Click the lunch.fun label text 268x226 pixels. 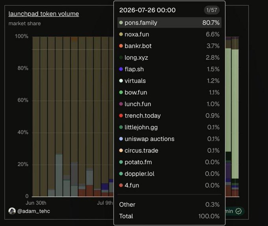click(x=138, y=104)
